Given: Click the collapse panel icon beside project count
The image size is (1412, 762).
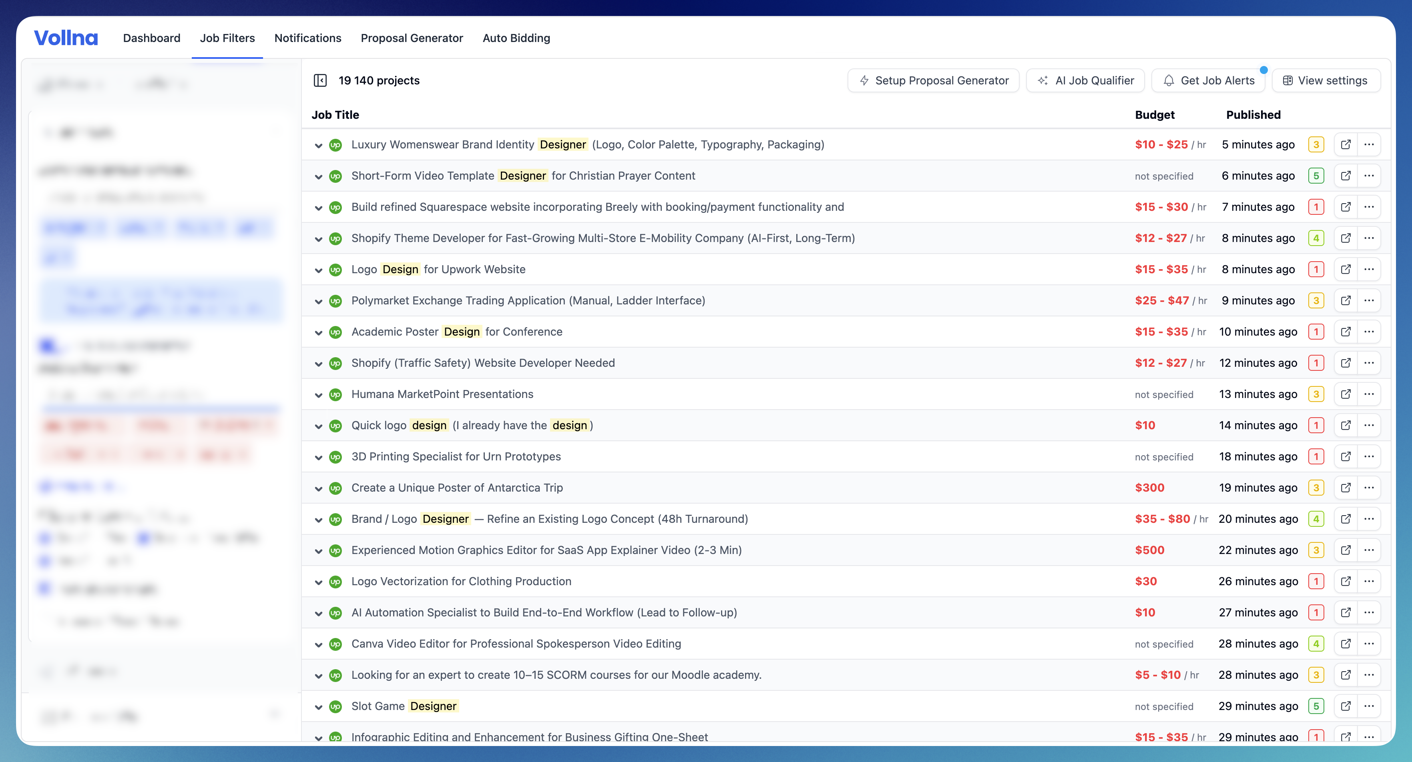Looking at the screenshot, I should point(321,80).
